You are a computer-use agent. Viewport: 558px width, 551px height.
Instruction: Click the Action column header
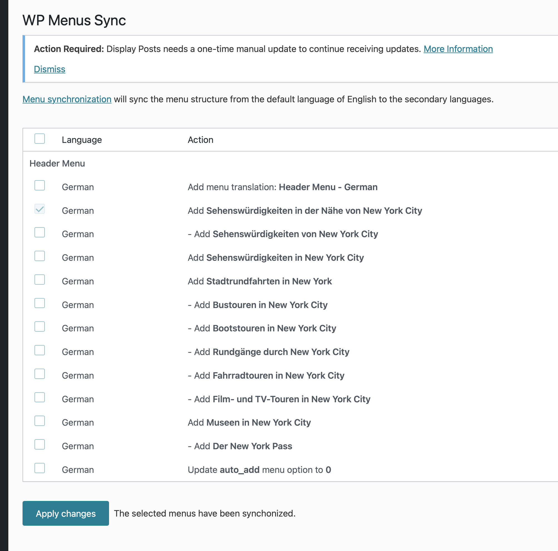point(201,140)
